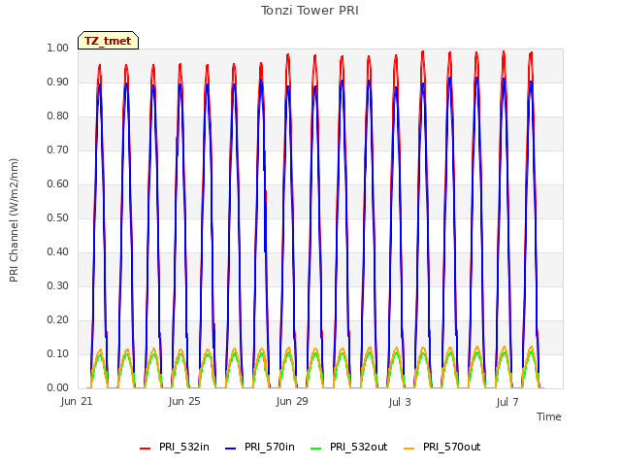This screenshot has width=621, height=466.
Task: Click the TZ_tmet annotation label
Action: pyautogui.click(x=108, y=41)
